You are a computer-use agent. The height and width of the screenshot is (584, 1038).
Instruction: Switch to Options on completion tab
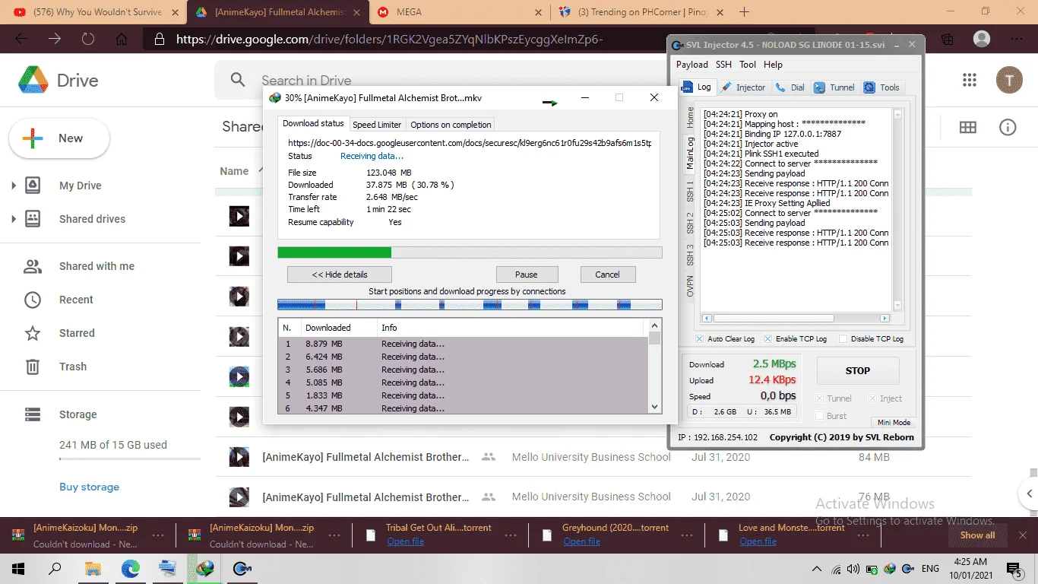coord(451,125)
